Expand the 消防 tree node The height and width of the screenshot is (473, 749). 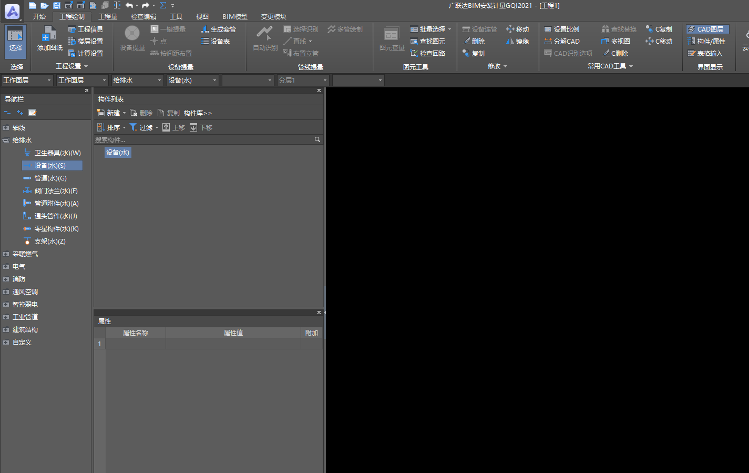tap(6, 279)
